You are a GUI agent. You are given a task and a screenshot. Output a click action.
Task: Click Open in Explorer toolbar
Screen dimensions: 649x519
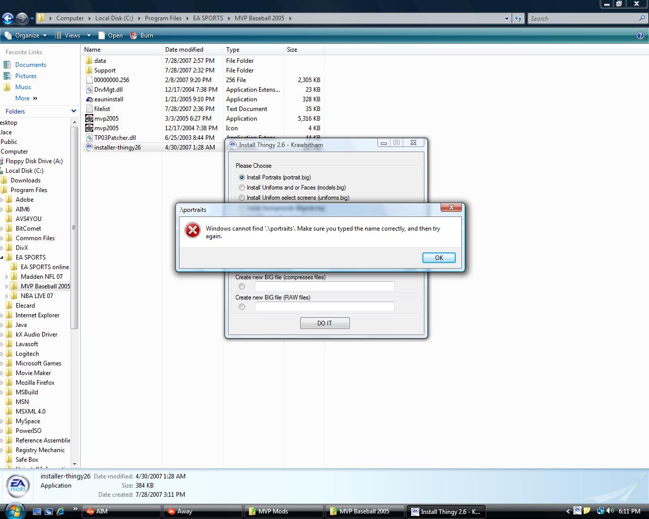click(110, 35)
